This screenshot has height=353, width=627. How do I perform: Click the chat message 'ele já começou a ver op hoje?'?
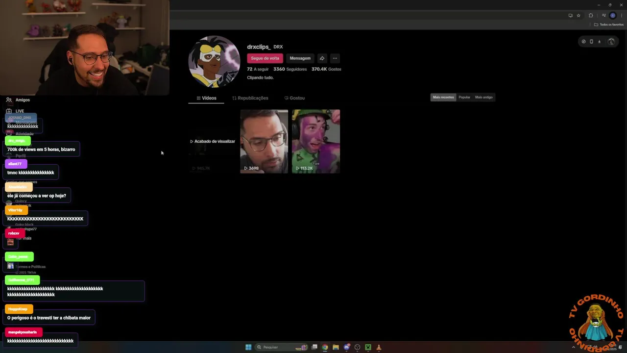(37, 196)
